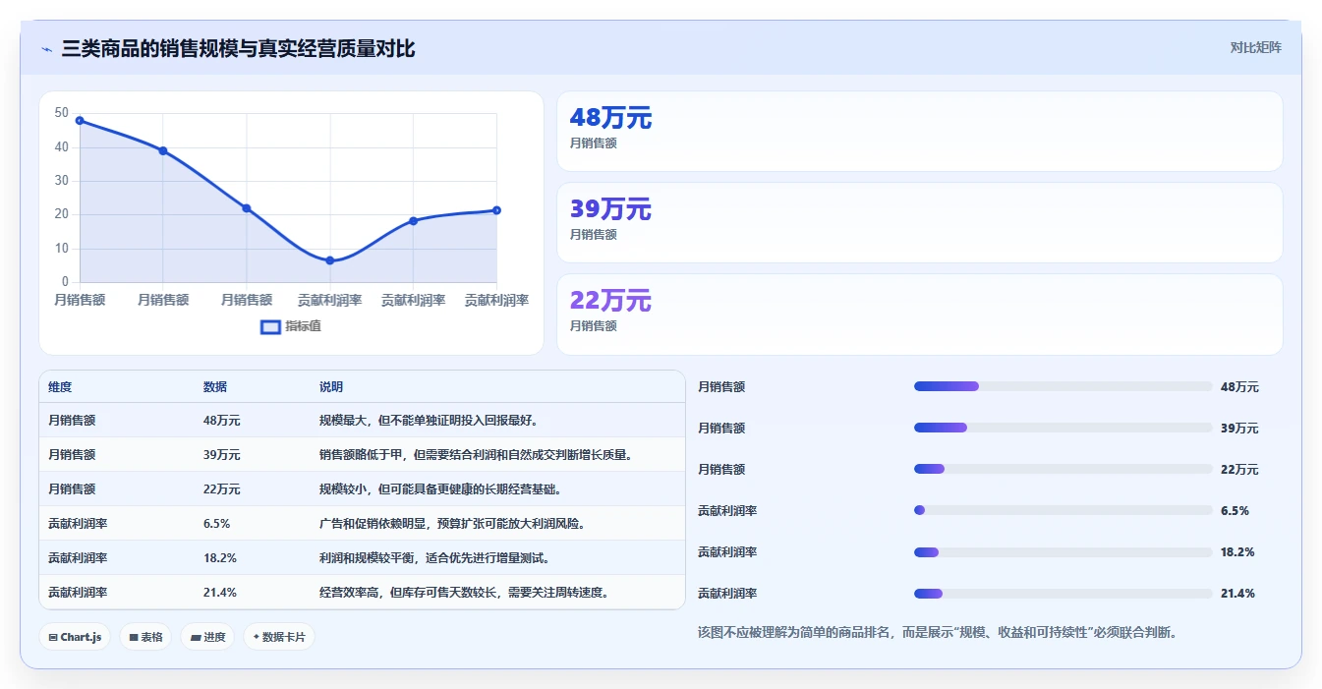Click the progress bar for 48万元
The image size is (1322, 689).
pyautogui.click(x=1063, y=386)
